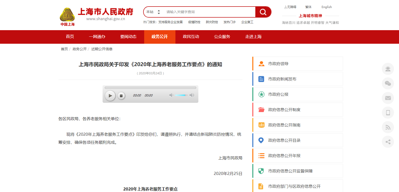Play the audio reading of the notice
The height and width of the screenshot is (192, 399).
point(110,96)
